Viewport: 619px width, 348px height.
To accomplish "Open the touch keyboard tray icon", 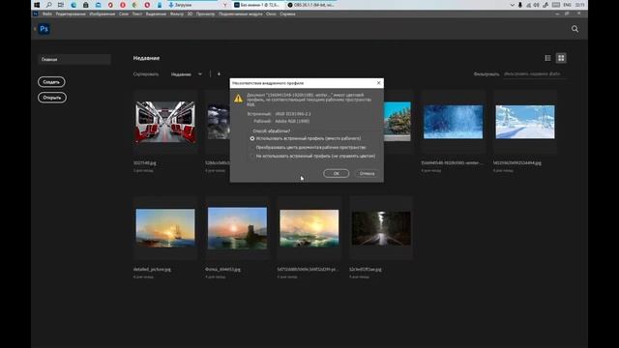I will pyautogui.click(x=556, y=5).
